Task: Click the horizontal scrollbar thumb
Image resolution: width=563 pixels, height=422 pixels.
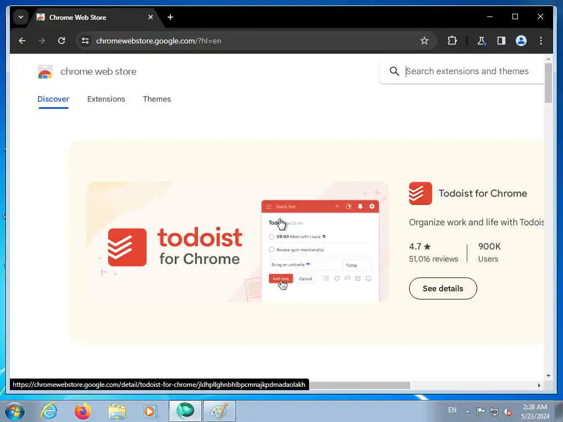Action: pos(359,385)
